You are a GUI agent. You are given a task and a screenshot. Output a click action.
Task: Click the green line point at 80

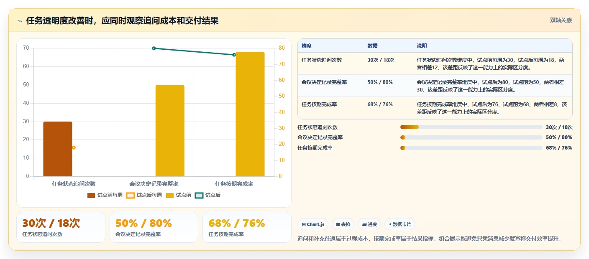pos(154,48)
